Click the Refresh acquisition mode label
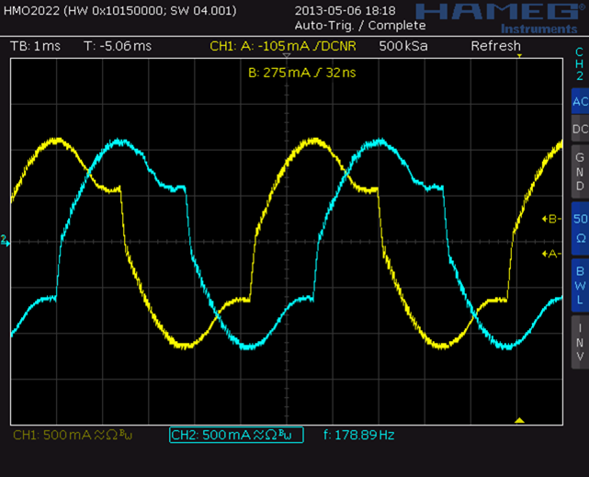 click(x=495, y=46)
